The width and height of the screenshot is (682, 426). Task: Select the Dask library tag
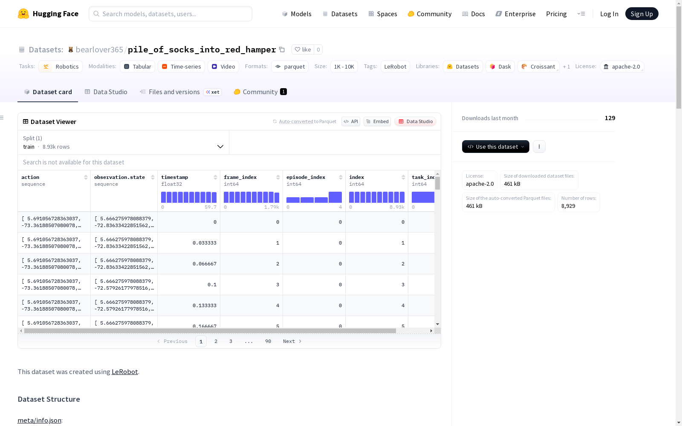(x=500, y=66)
